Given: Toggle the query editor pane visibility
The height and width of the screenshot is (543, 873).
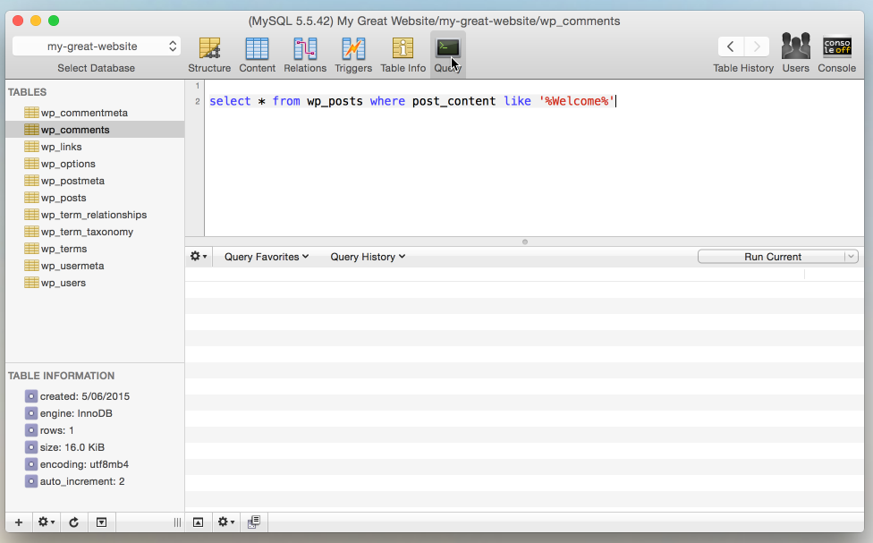Looking at the screenshot, I should [x=199, y=522].
